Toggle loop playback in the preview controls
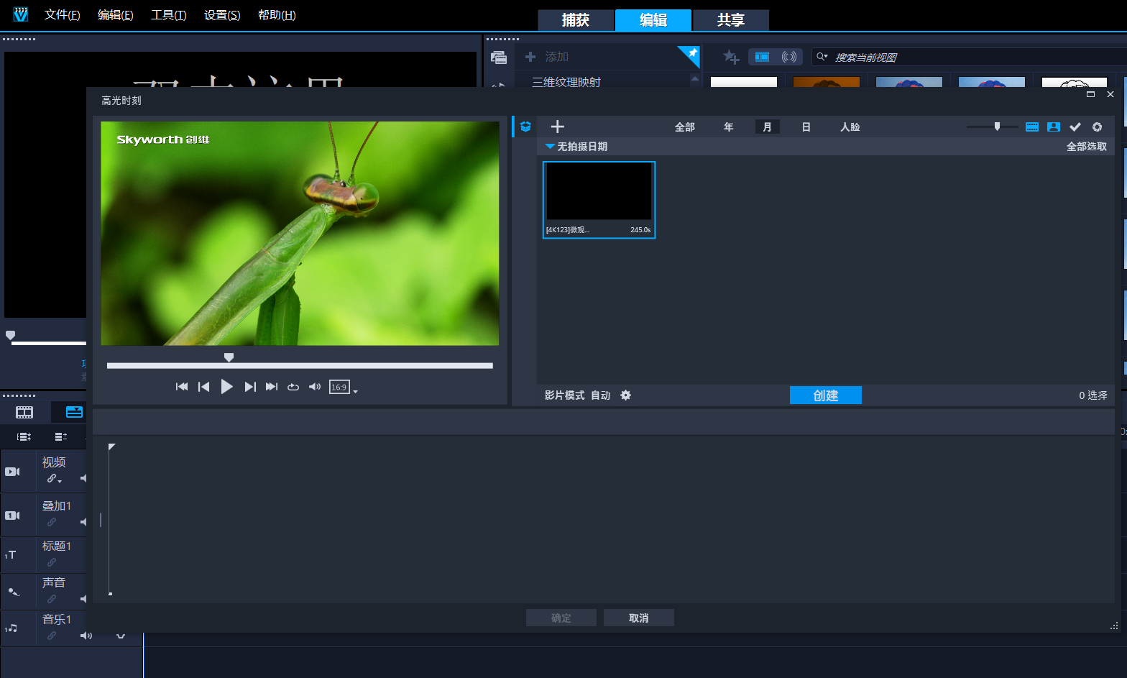The width and height of the screenshot is (1127, 678). (293, 387)
